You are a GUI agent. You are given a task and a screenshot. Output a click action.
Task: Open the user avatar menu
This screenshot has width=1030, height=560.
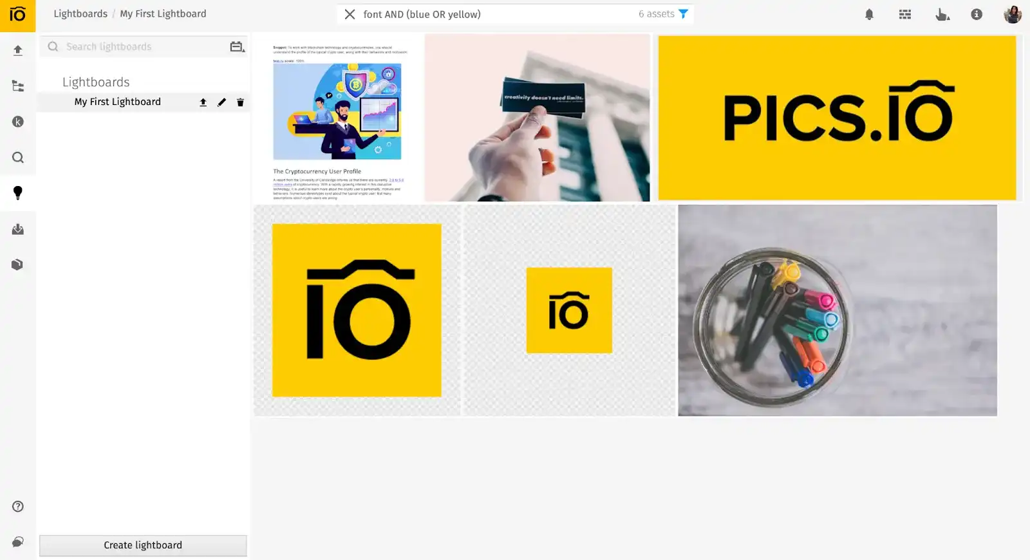point(1013,14)
